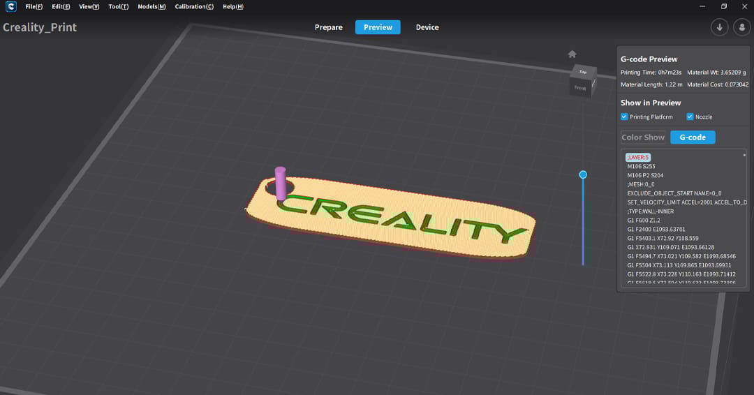Viewport: 754px width, 395px height.
Task: Select the ;MESH:0_0 line
Action: [x=640, y=184]
